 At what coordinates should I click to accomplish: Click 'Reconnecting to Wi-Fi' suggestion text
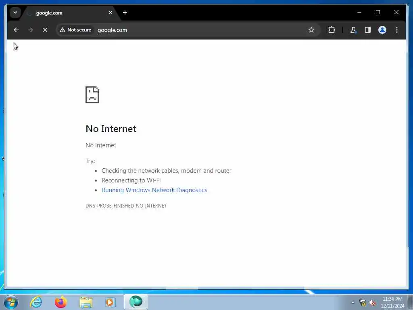(131, 180)
